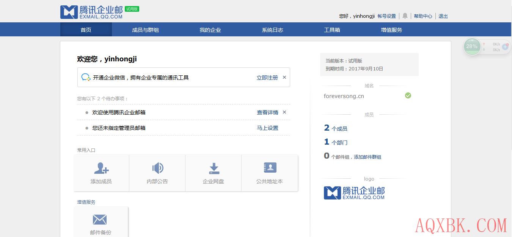Open the 企业网盘 download icon
The image size is (512, 237).
click(214, 168)
